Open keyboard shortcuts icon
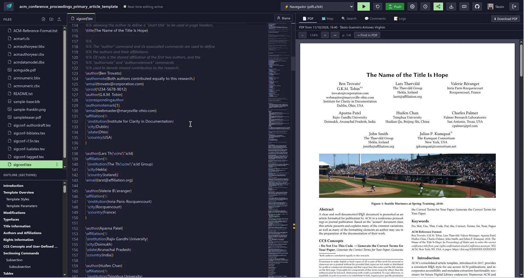This screenshot has height=278, width=524. click(464, 6)
